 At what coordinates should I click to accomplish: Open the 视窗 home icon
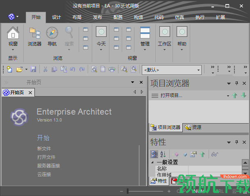click(13, 33)
